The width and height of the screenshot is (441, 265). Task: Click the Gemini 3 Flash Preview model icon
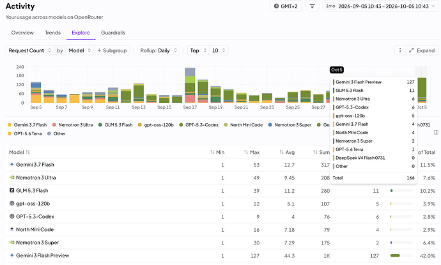coord(12,255)
